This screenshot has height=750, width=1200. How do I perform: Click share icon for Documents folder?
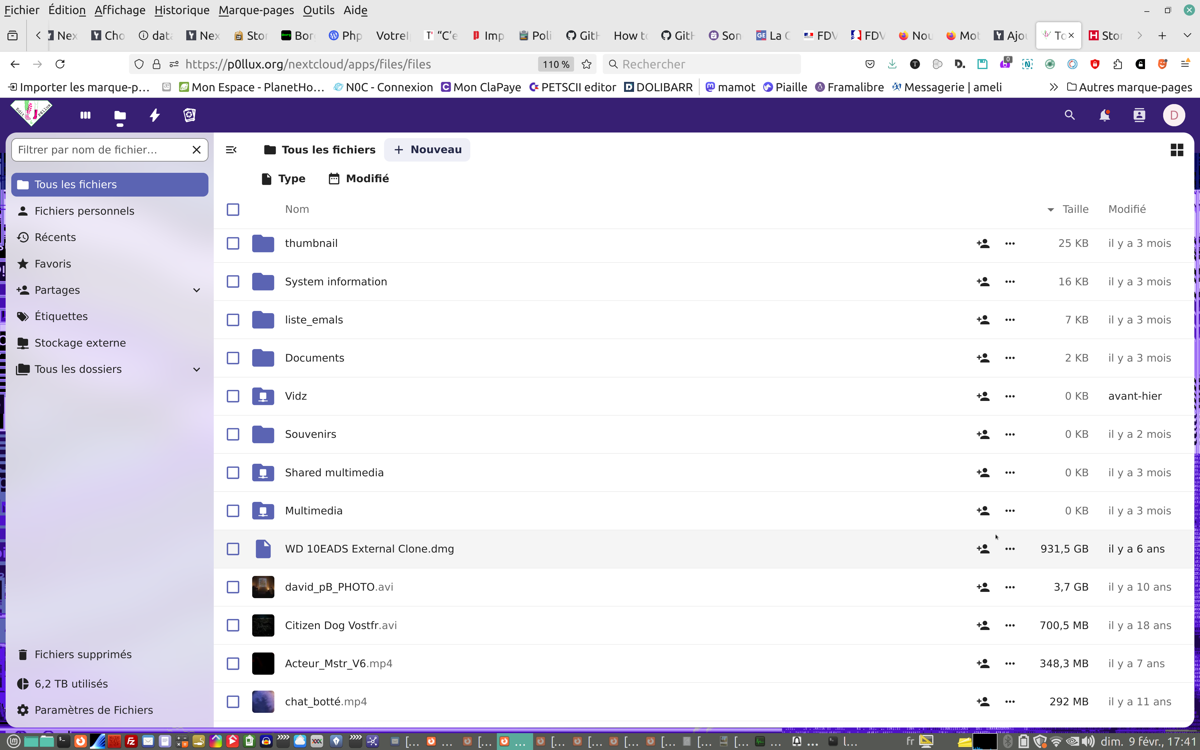pyautogui.click(x=983, y=358)
